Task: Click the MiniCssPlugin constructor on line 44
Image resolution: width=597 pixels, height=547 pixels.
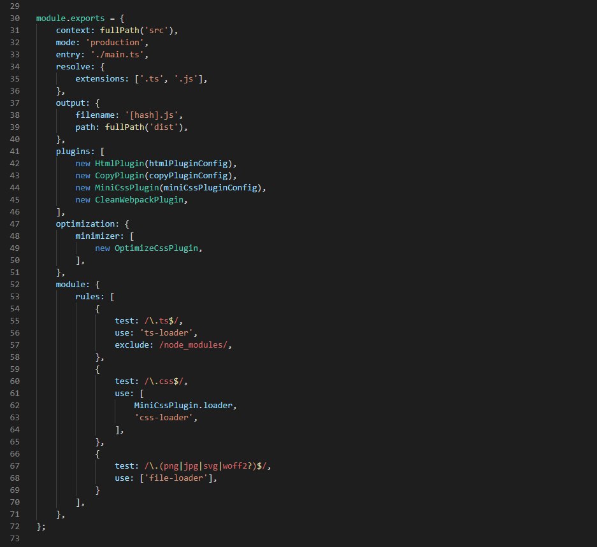Action: click(127, 188)
